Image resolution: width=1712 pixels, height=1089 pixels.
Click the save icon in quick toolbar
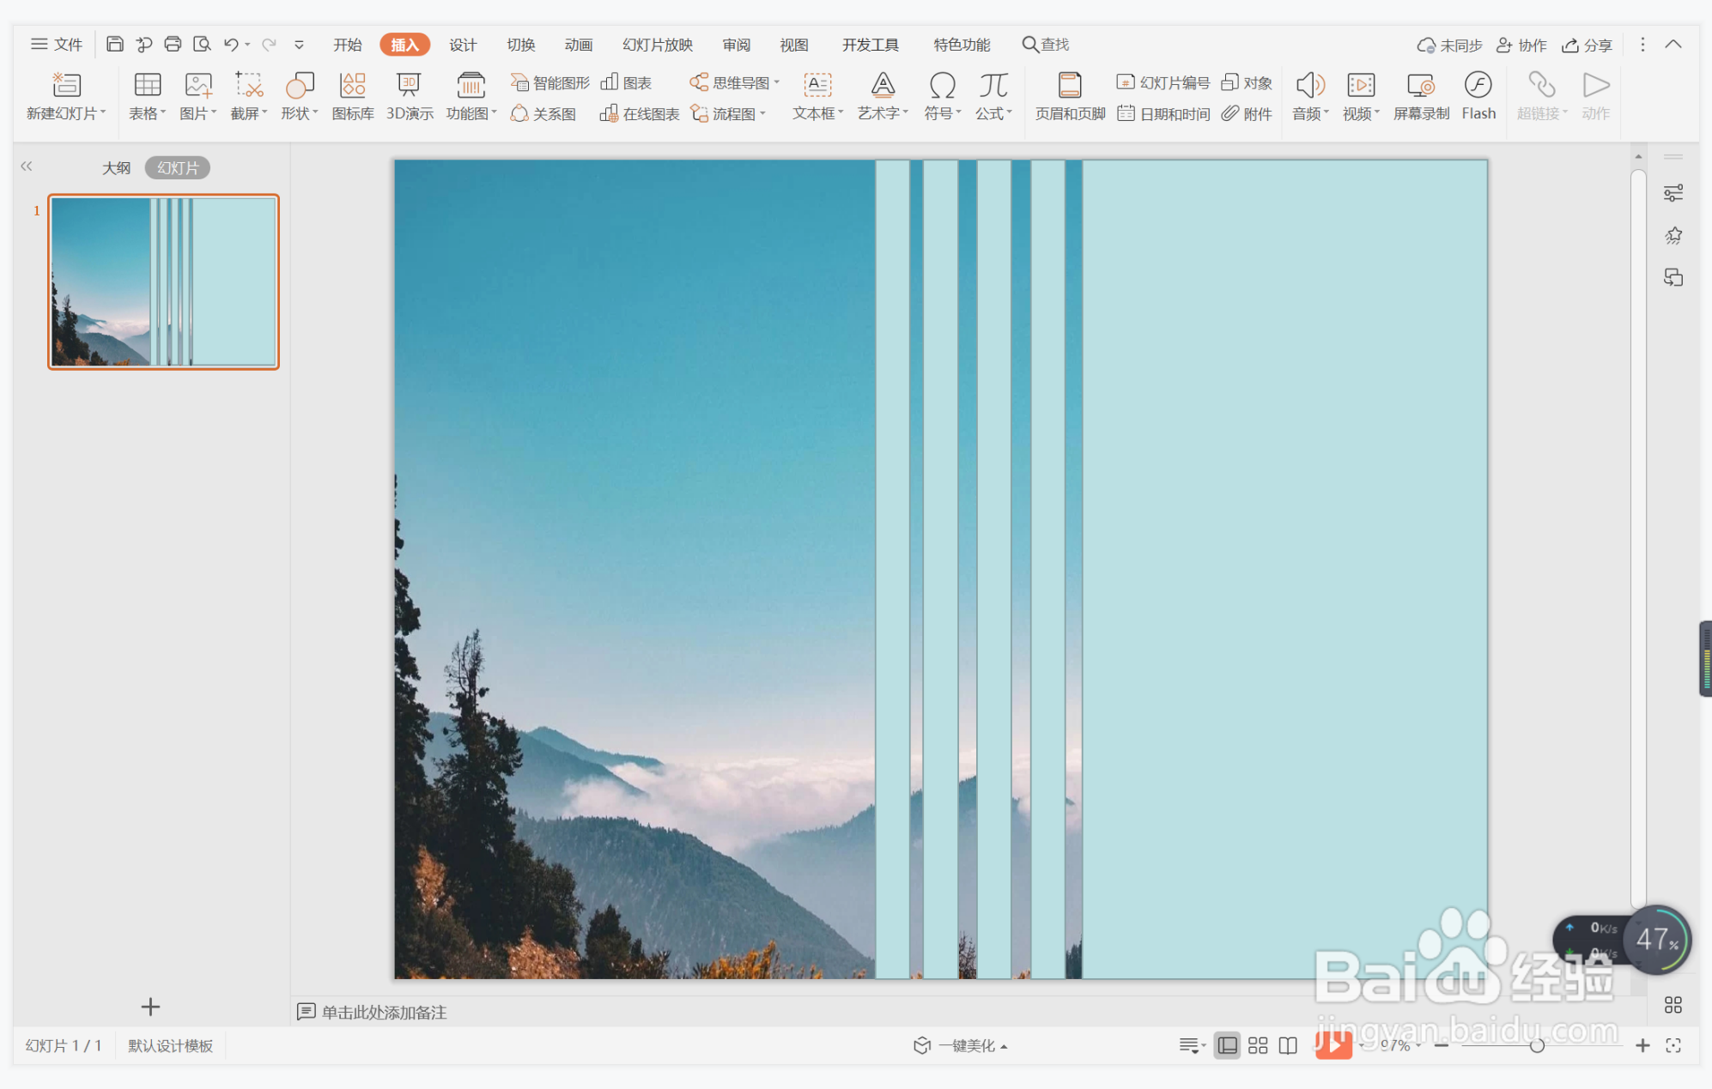point(114,44)
